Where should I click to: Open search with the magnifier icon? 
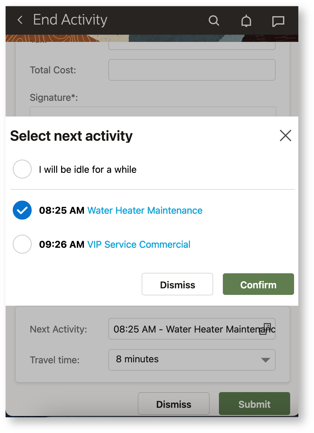pyautogui.click(x=214, y=21)
